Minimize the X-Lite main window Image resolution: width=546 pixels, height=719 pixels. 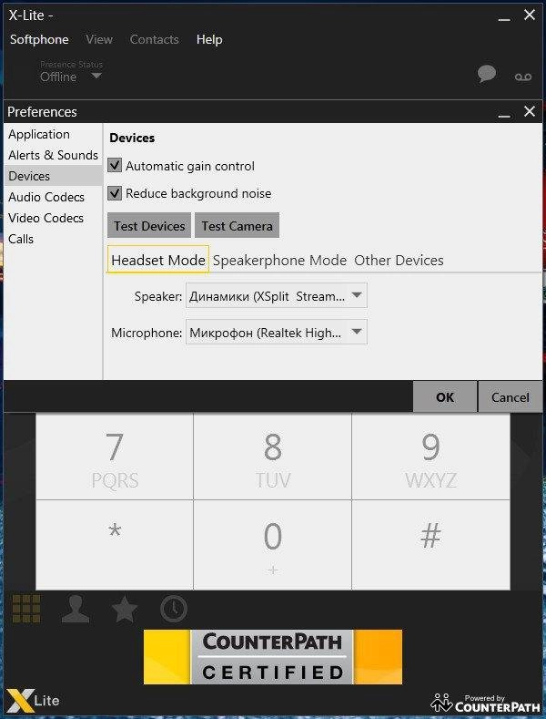coord(504,19)
